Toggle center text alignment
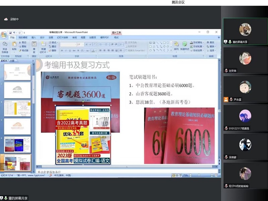268x201 pixels. [105, 51]
